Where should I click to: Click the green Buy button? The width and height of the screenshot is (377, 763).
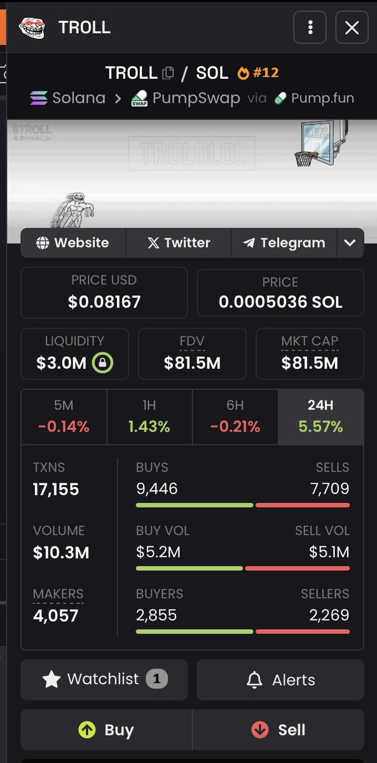(x=106, y=730)
